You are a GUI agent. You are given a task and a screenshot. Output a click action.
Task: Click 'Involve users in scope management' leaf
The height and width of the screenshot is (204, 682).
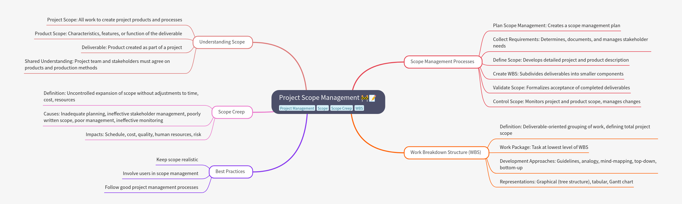160,173
